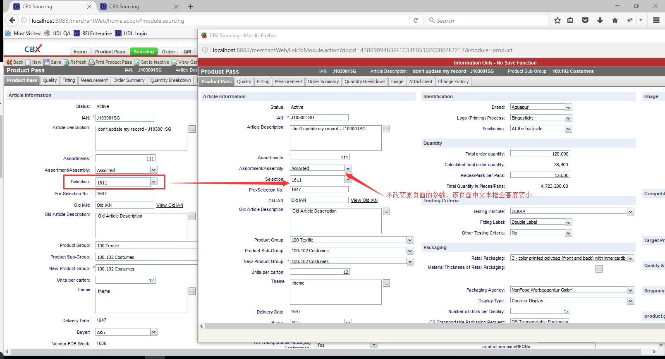Expand Packaging Agency dropdown
The width and height of the screenshot is (665, 359).
(x=631, y=290)
